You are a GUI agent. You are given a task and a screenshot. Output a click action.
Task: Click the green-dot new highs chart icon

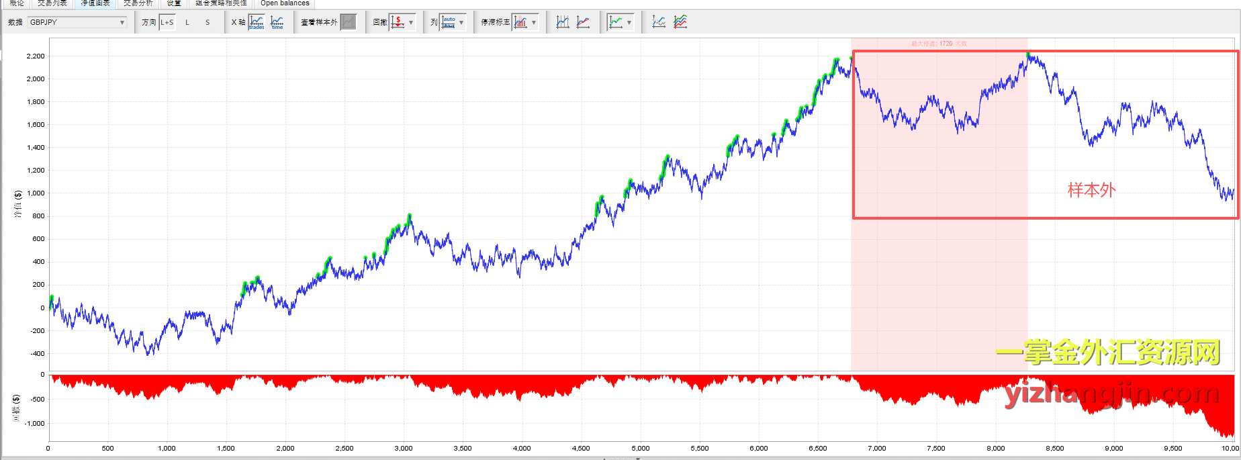click(616, 22)
